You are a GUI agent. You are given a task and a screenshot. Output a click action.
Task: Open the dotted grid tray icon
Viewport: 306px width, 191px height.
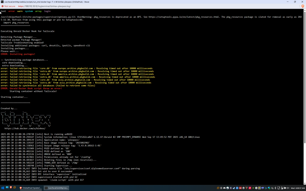[272, 188]
